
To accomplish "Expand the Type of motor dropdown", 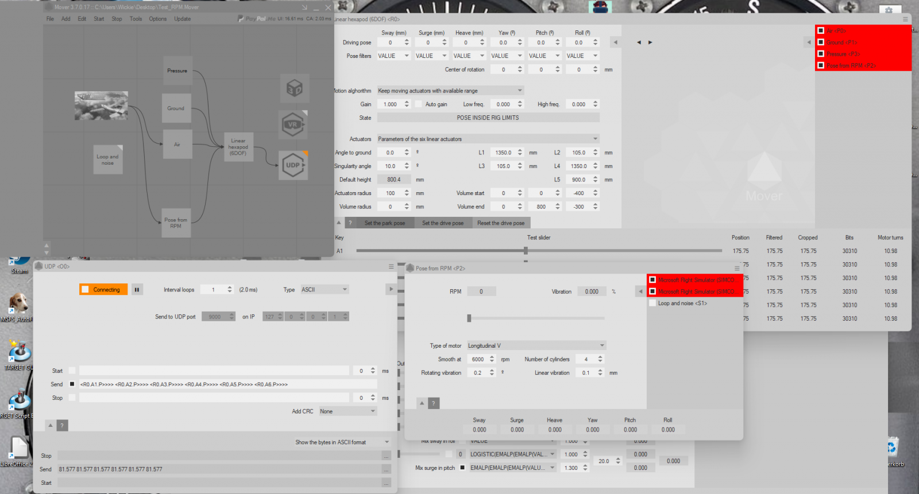I will [x=536, y=345].
